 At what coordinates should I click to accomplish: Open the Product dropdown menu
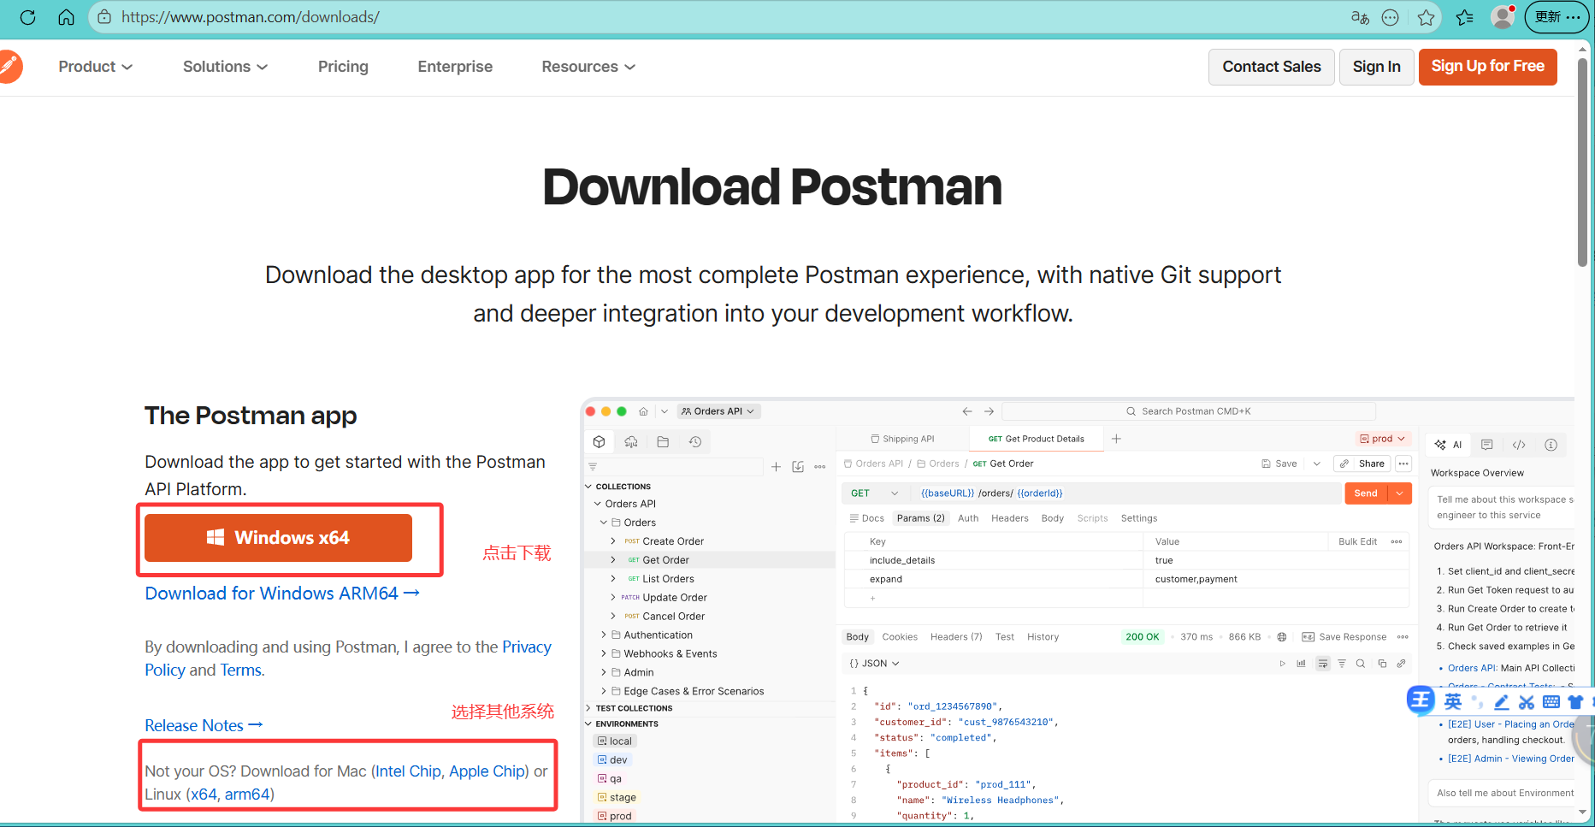click(x=95, y=67)
